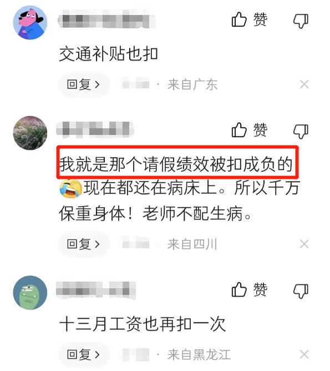Open the green frog avatar profile
Viewport: 330px width, 371px height.
coord(30,293)
